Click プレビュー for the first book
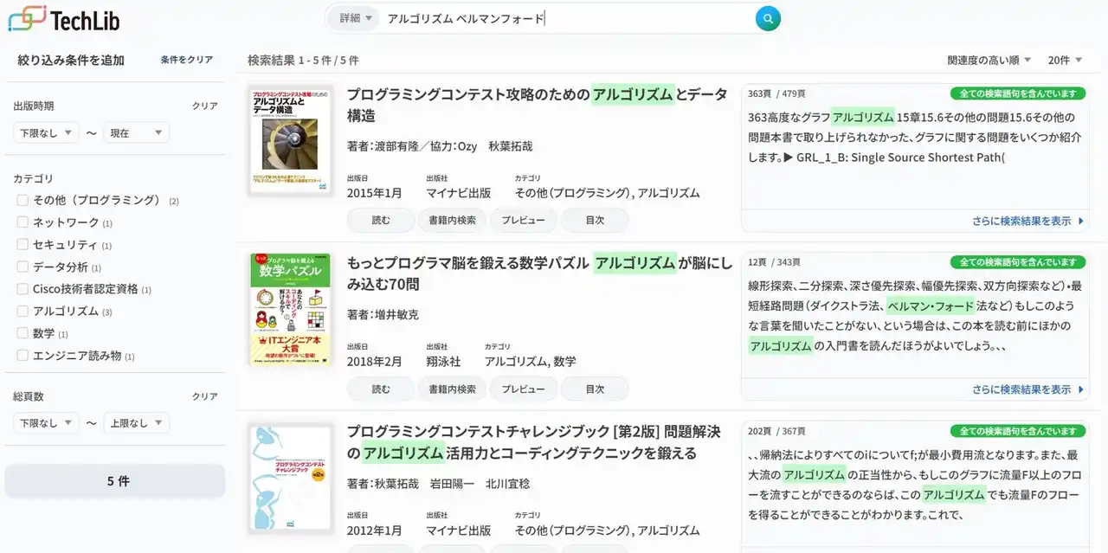 click(523, 221)
